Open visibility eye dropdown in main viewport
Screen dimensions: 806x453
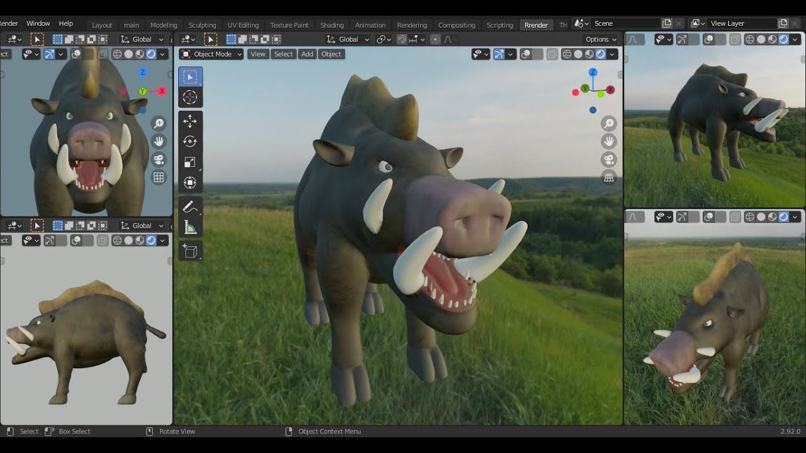point(481,54)
